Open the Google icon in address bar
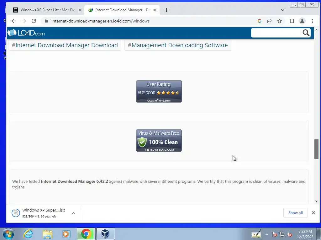Image resolution: width=321 pixels, height=240 pixels. pos(259,21)
